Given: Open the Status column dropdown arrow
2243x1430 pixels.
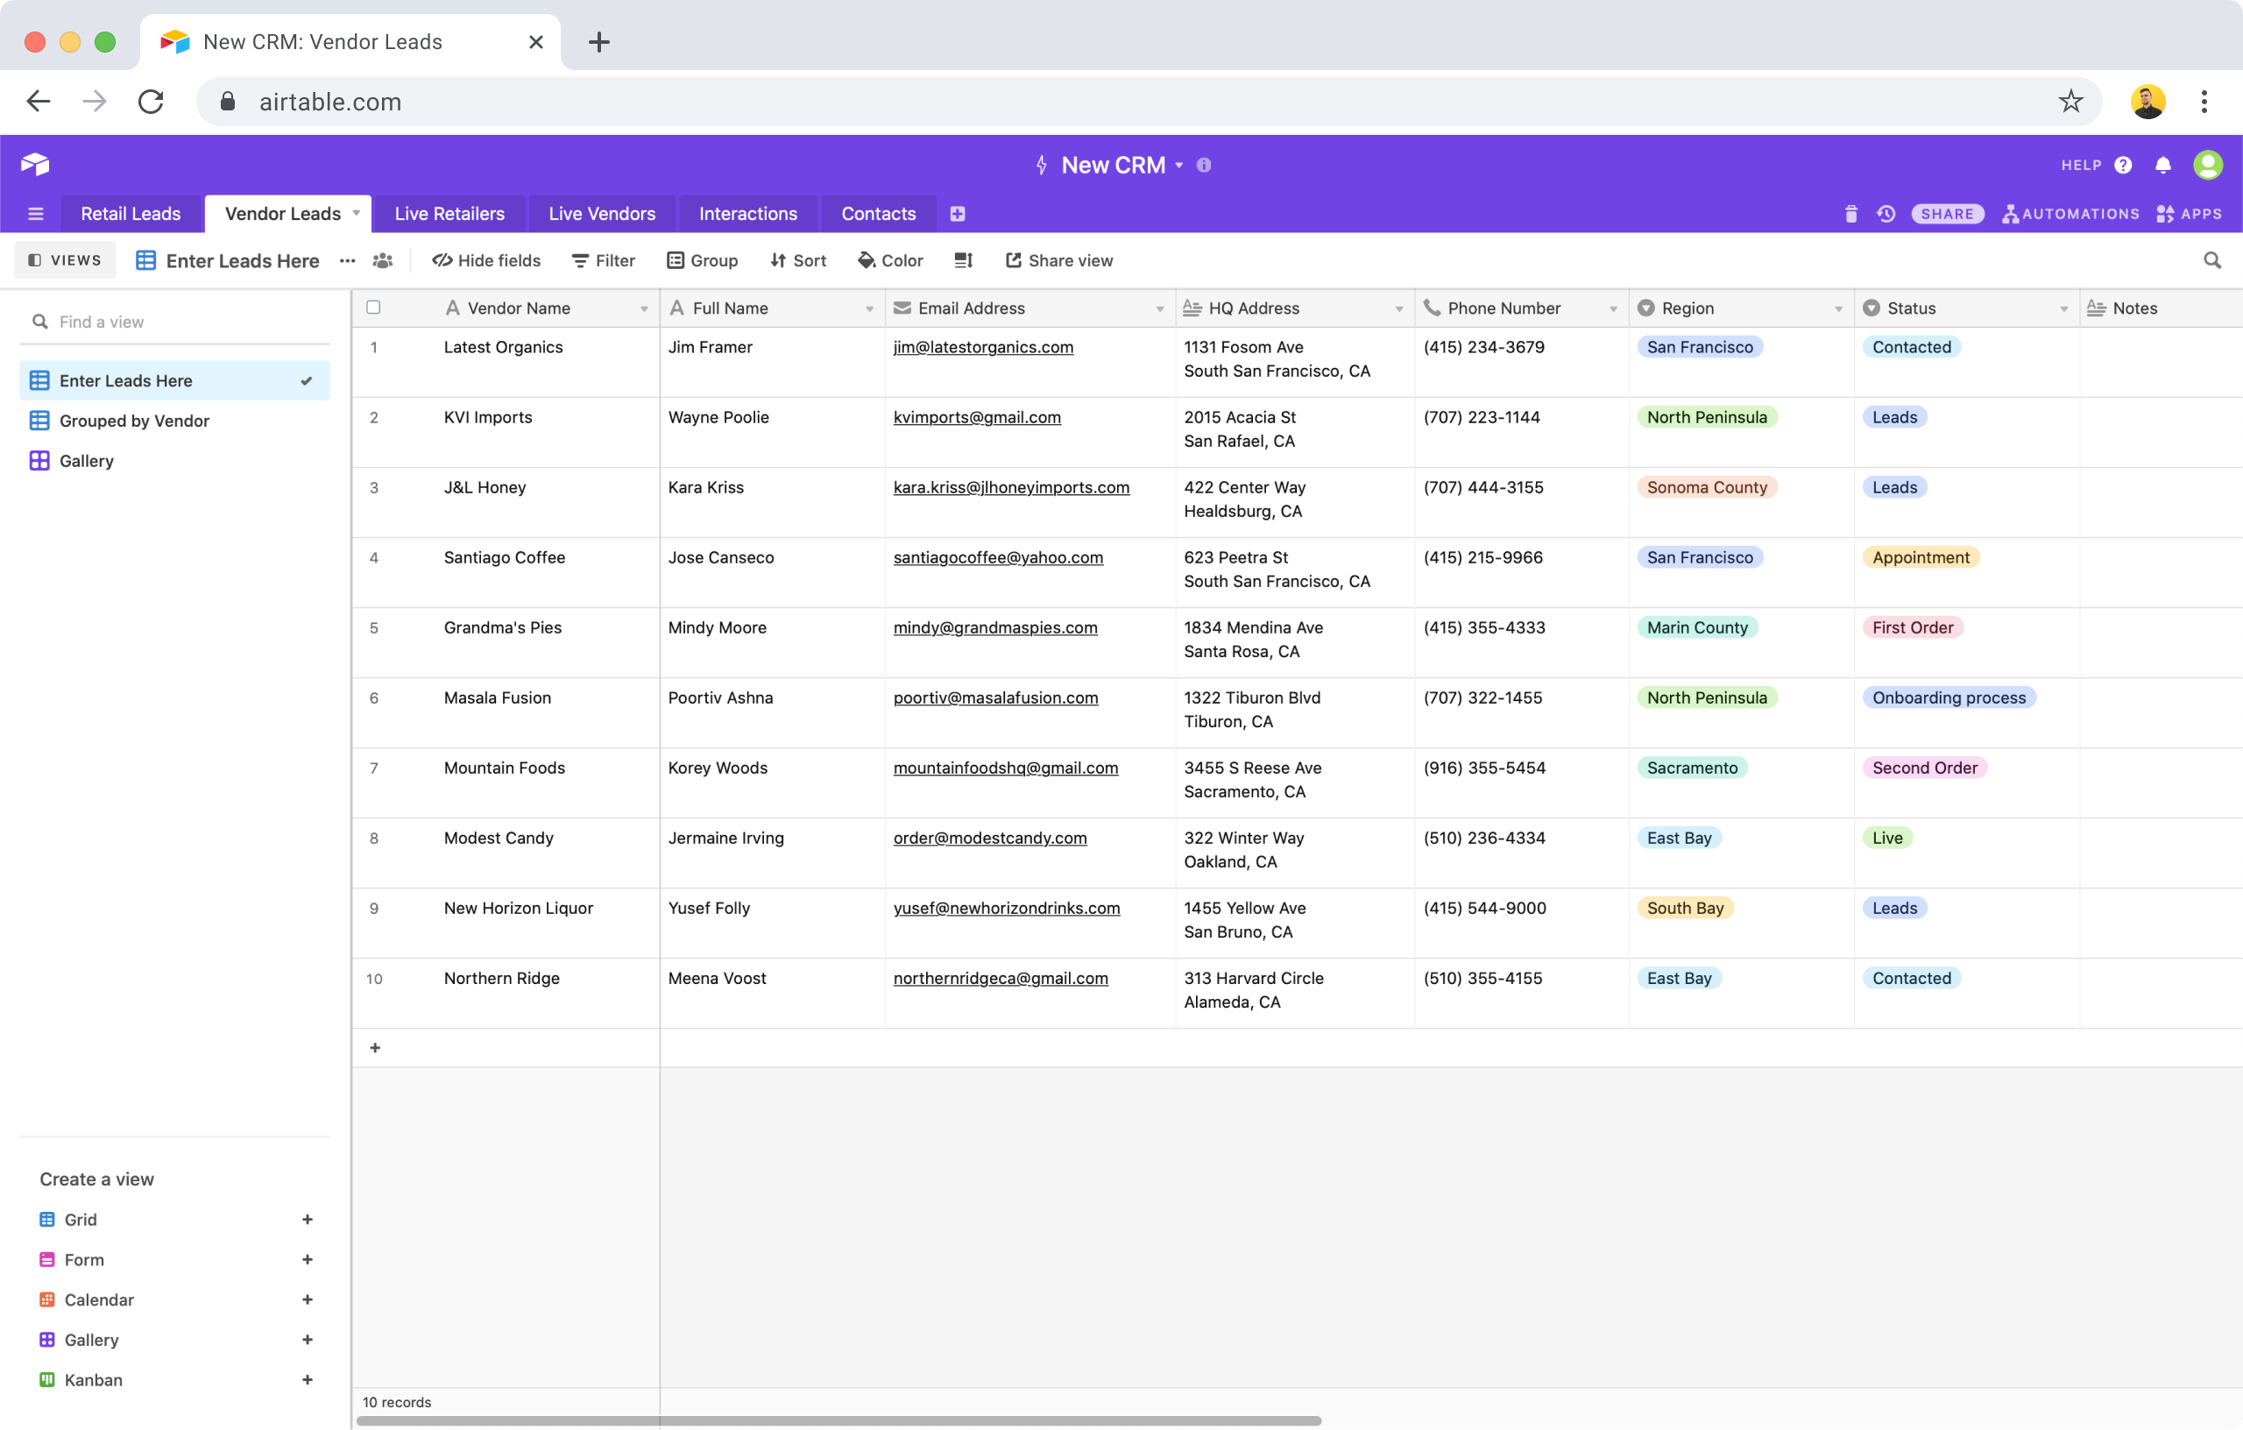Looking at the screenshot, I should tap(2063, 308).
